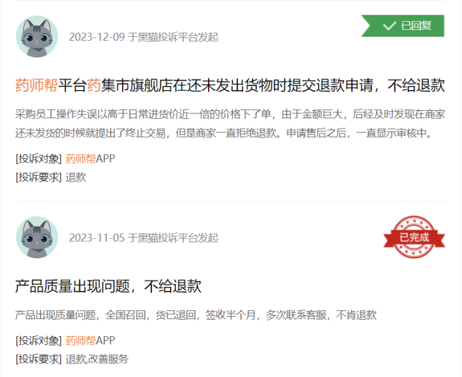462x377 pixels.
Task: Click the description 产品出现质量问题，全国召回
Action: [196, 315]
